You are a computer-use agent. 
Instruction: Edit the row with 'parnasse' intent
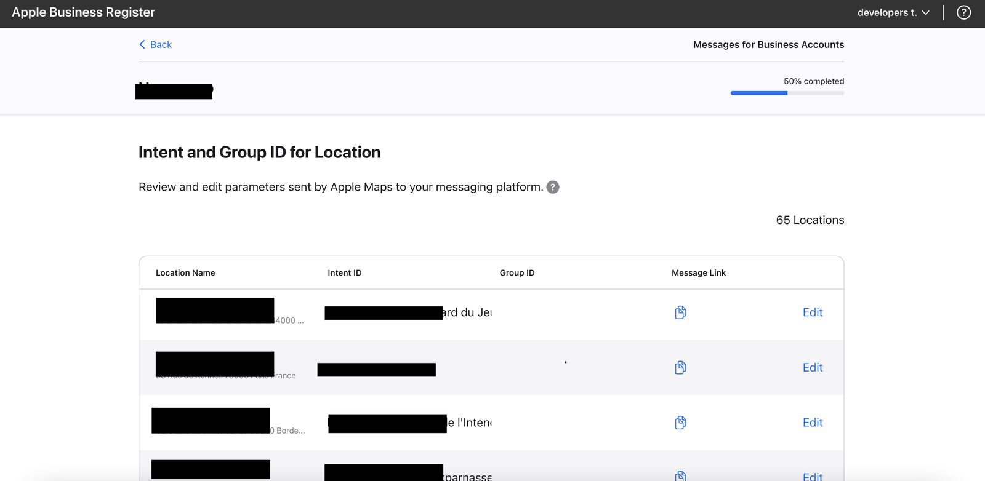812,476
